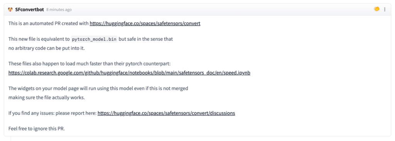The width and height of the screenshot is (395, 141).
Task: Click 'The widgets on your model page' line
Action: click(x=98, y=88)
